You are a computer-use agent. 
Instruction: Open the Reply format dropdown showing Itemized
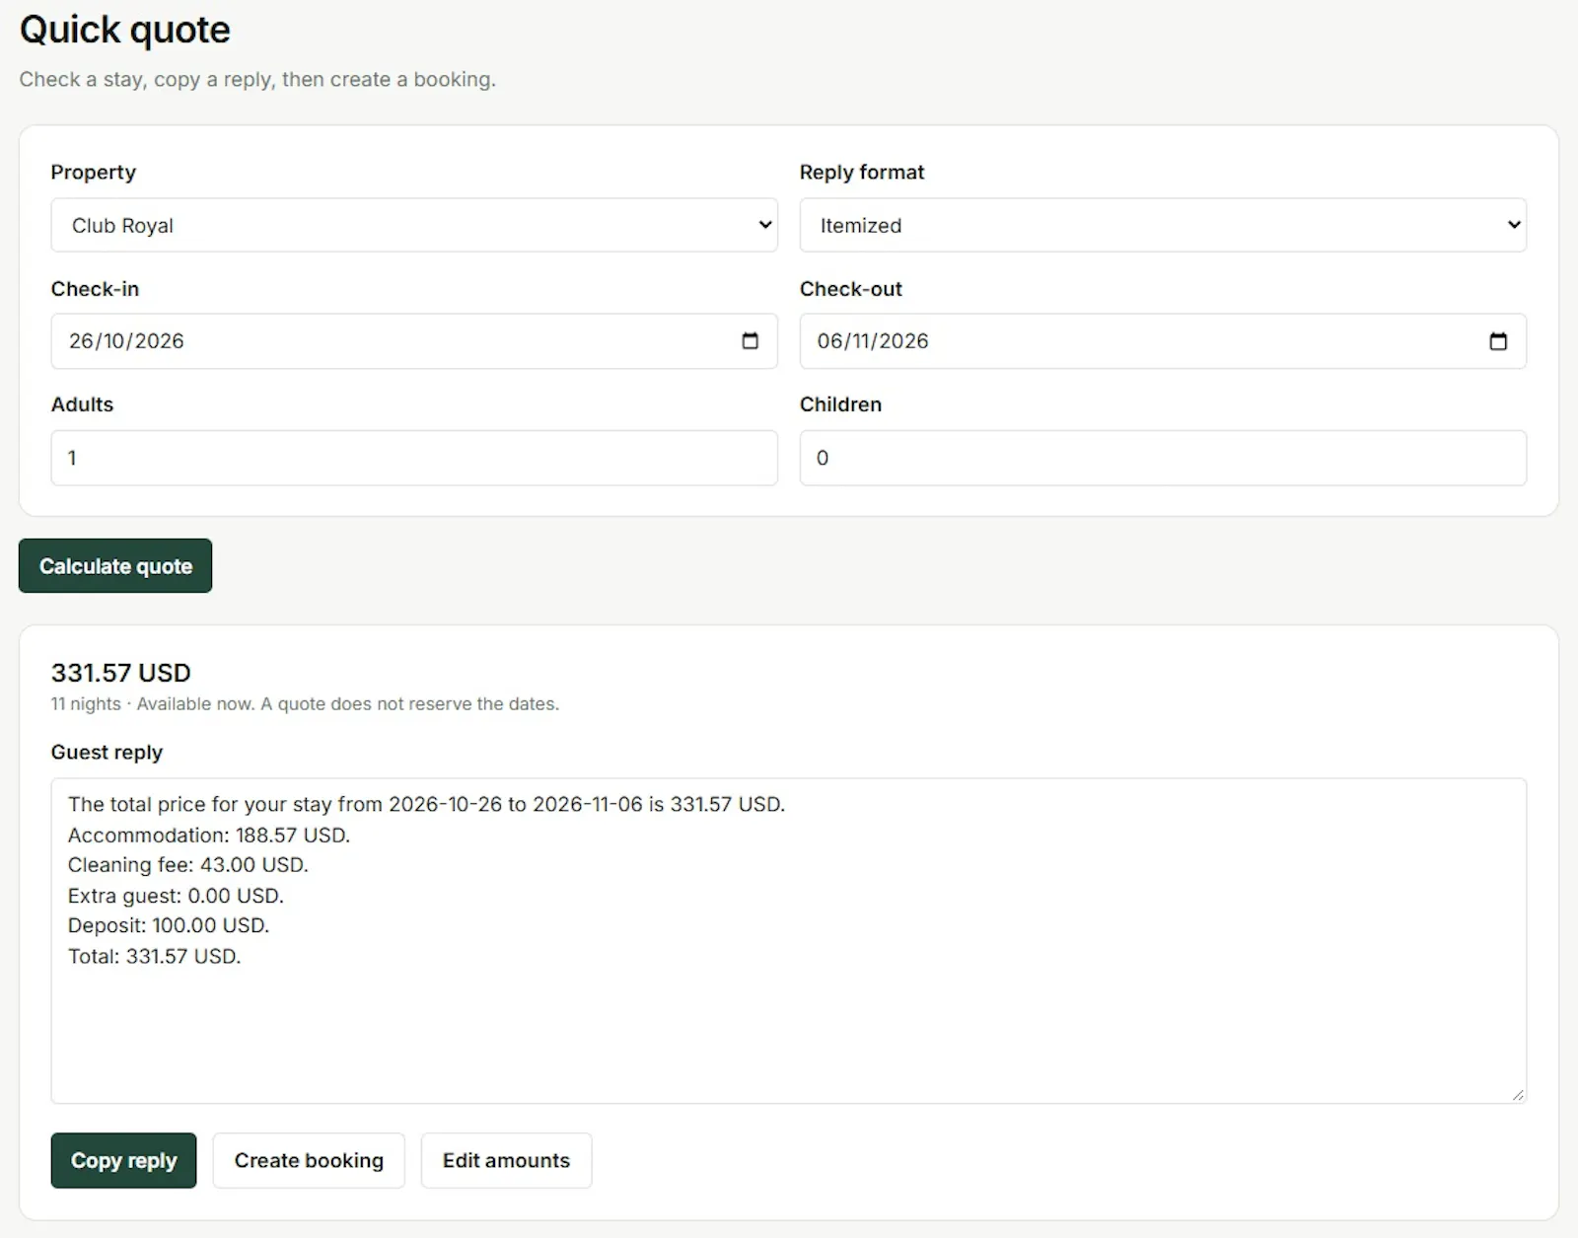click(1163, 225)
